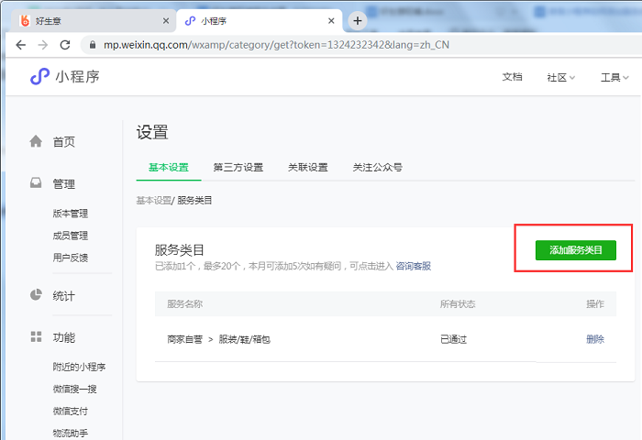Click the 服务类目 breadcrumb text
Viewport: 642px width, 440px height.
coord(194,200)
